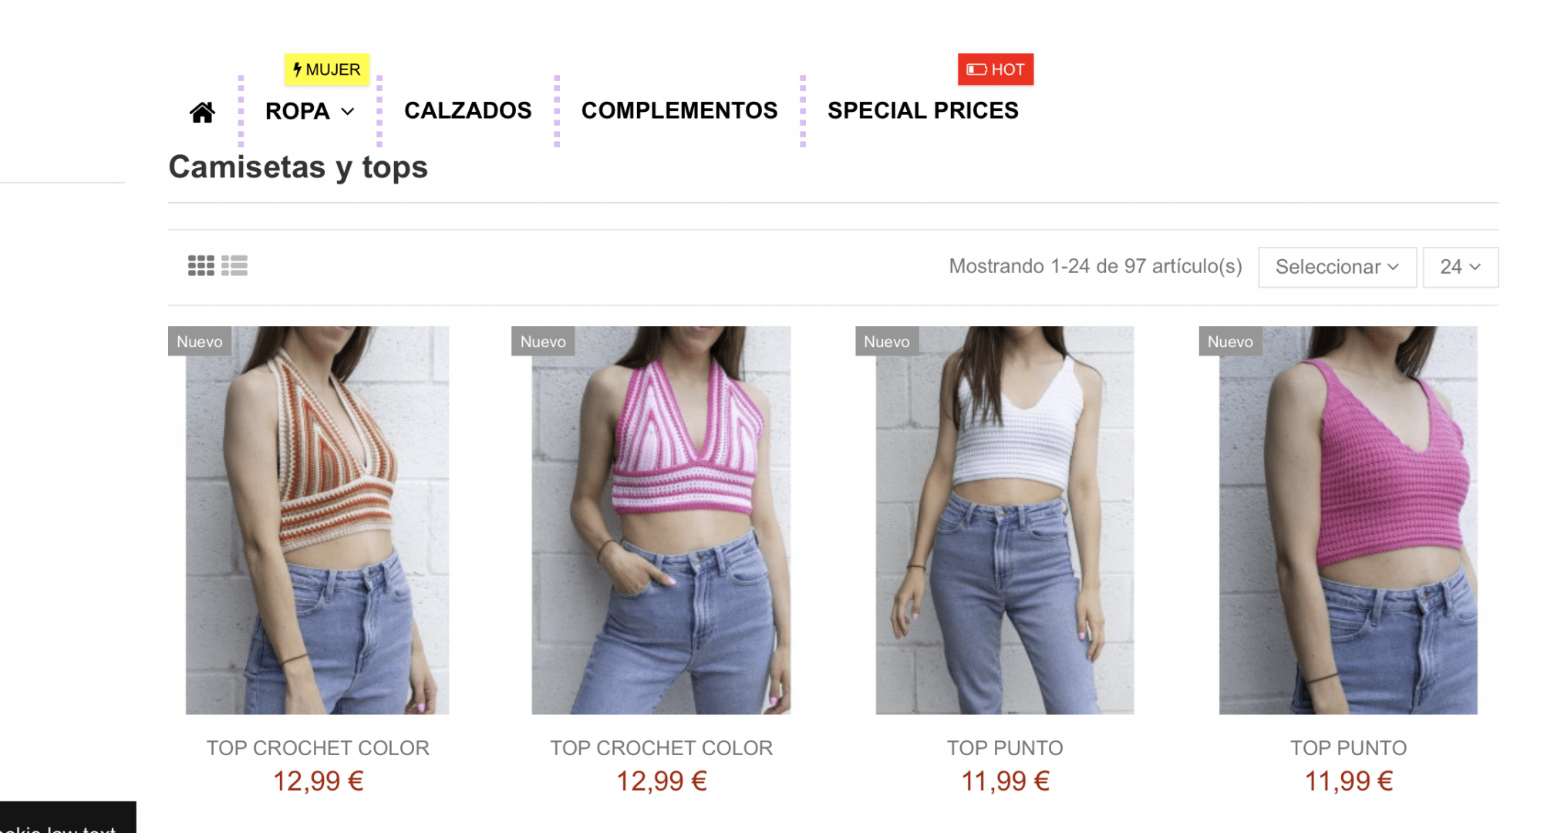Expand the ROPA menu chevron

348,112
